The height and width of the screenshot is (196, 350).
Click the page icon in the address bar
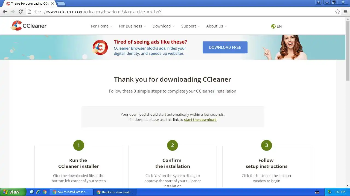coord(29,12)
